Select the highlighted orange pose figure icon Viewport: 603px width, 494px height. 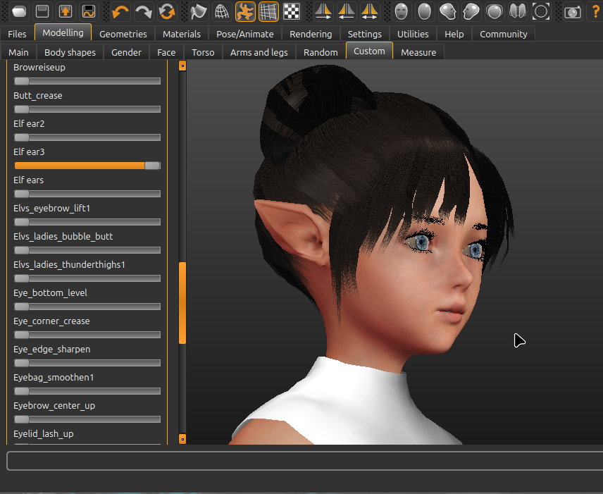[x=244, y=12]
